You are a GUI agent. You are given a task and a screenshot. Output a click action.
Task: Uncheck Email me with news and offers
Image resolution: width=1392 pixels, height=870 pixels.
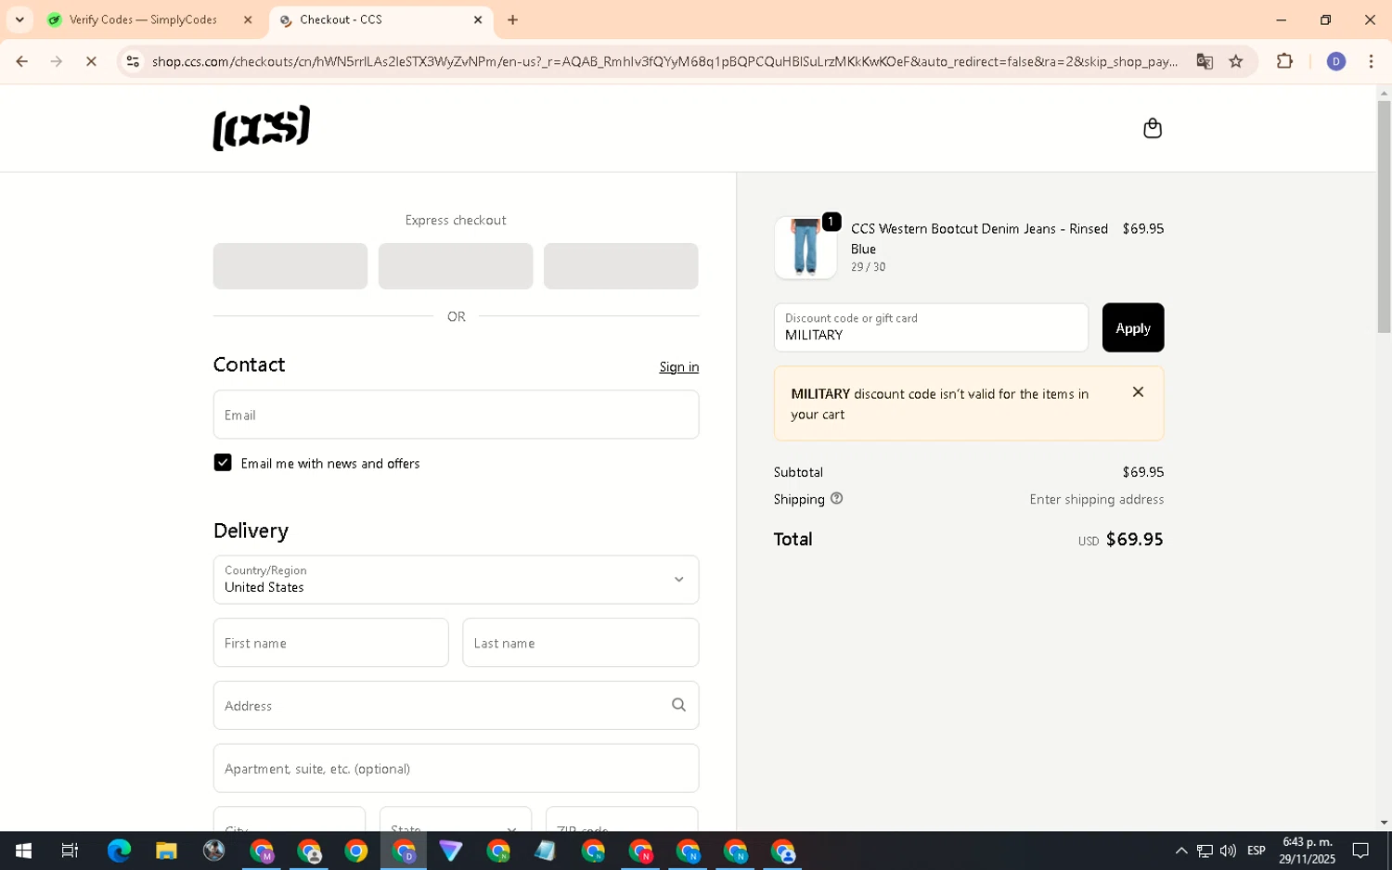pyautogui.click(x=223, y=463)
